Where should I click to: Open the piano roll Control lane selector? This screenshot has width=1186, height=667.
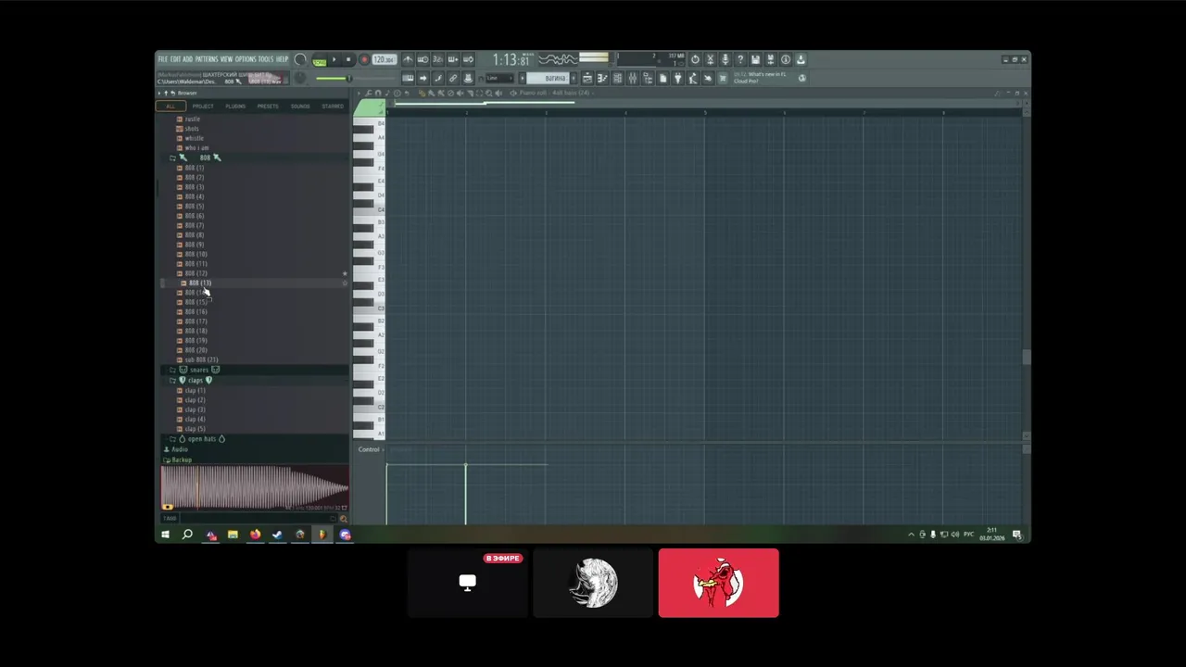[369, 449]
